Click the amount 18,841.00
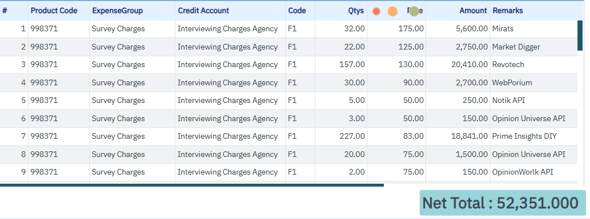 [470, 137]
